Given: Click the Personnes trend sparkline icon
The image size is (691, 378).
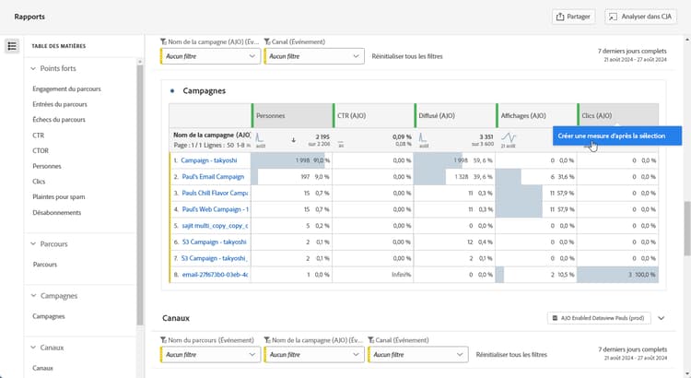Looking at the screenshot, I should pos(260,139).
